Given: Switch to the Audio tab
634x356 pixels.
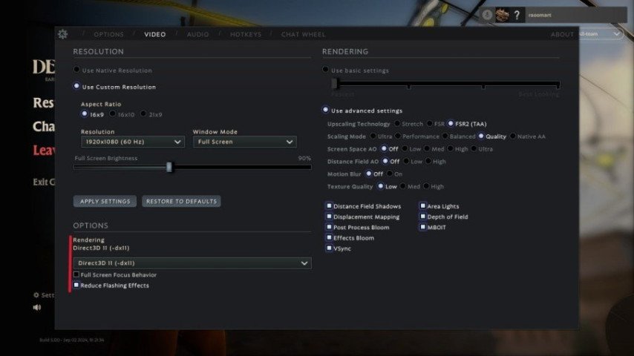Looking at the screenshot, I should [197, 34].
